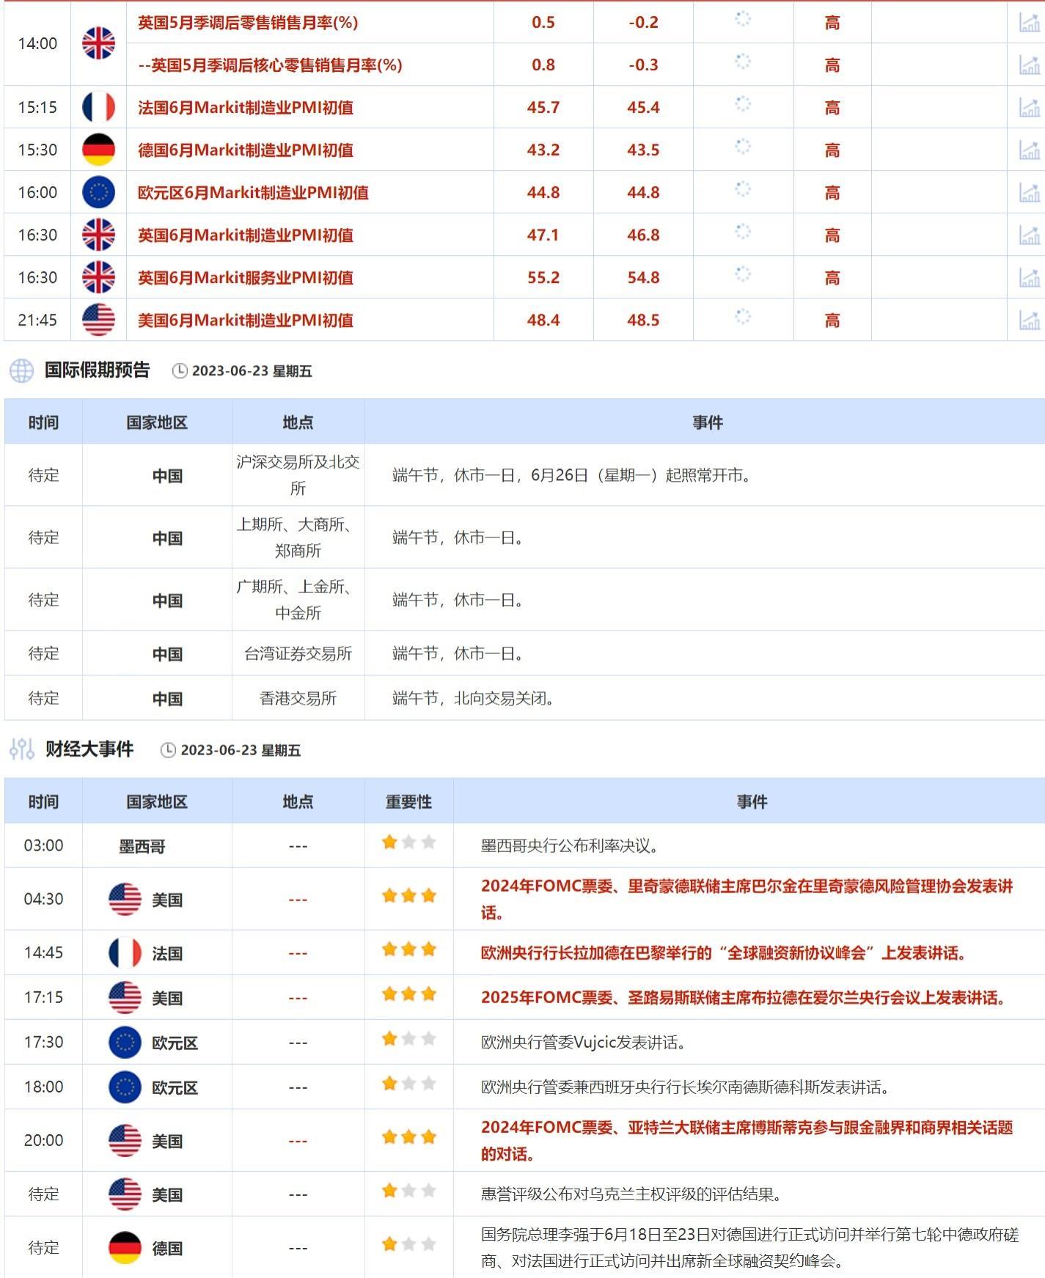This screenshot has height=1278, width=1045.
Task: Click 国际假期预告 section title
Action: pyautogui.click(x=97, y=370)
